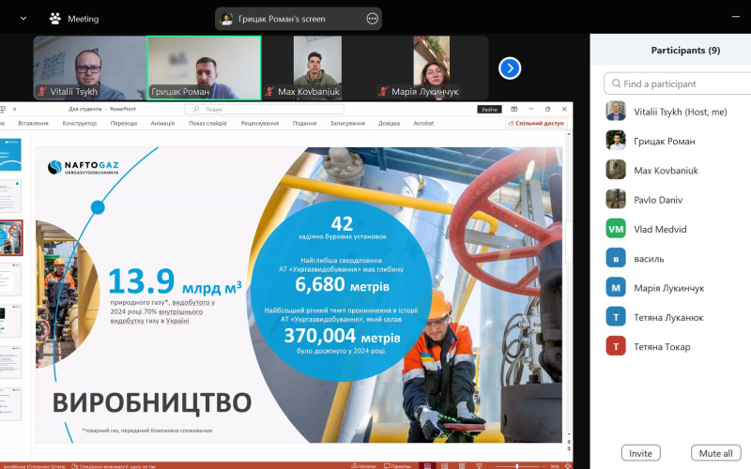
Task: Open the Meeting info icon
Action: (x=55, y=19)
